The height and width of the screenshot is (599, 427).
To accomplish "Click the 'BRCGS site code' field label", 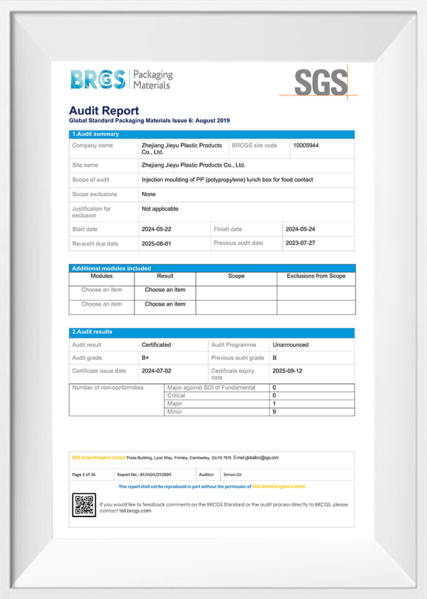I will pos(254,146).
